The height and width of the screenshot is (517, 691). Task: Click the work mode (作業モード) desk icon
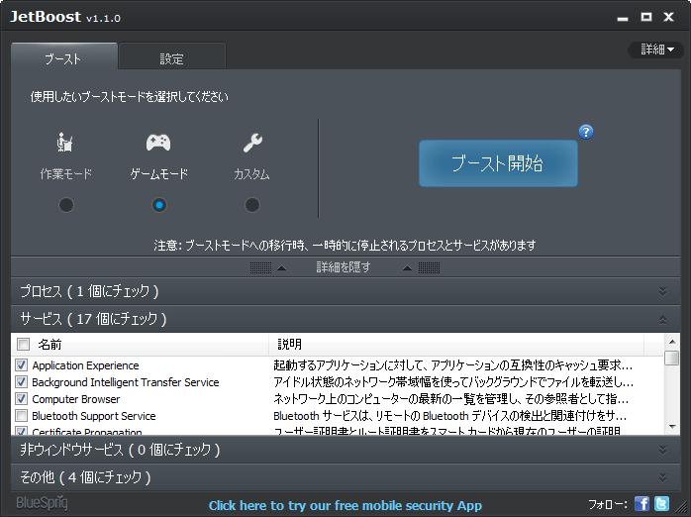click(x=65, y=142)
